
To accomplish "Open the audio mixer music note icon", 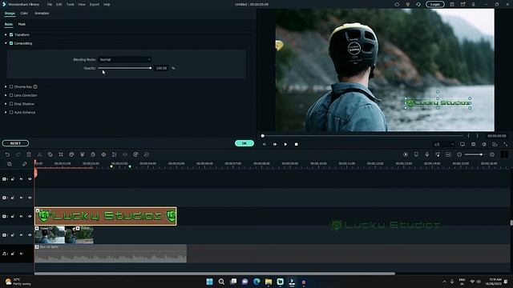I will [438, 154].
